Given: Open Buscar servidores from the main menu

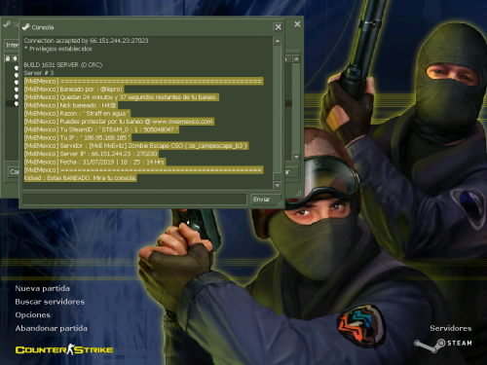Looking at the screenshot, I should pos(50,302).
